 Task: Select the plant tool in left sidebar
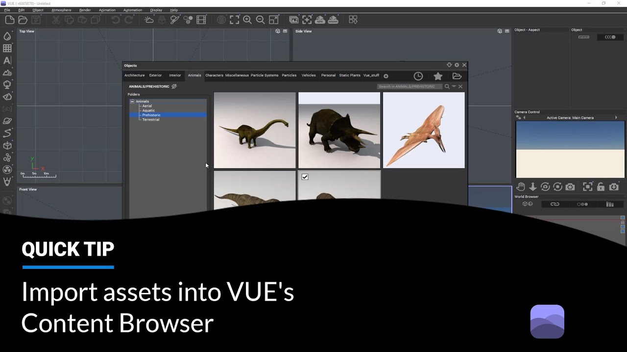click(x=7, y=85)
